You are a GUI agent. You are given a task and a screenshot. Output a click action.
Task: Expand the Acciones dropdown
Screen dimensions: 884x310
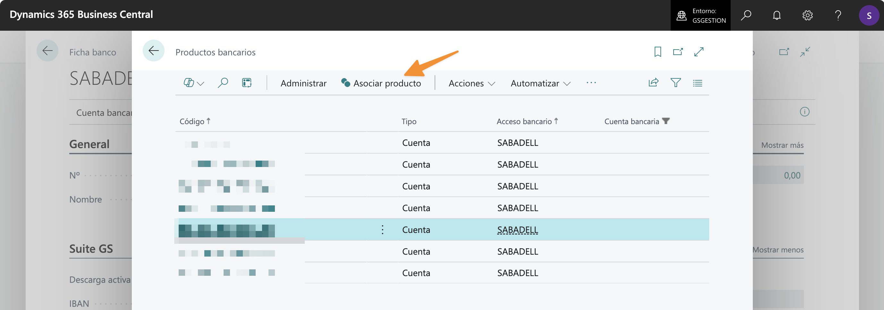(472, 83)
